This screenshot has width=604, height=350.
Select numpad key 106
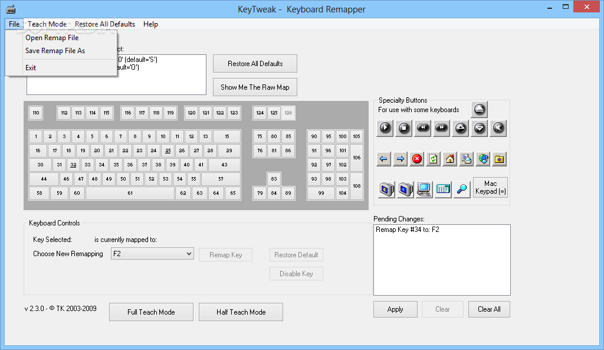(357, 158)
